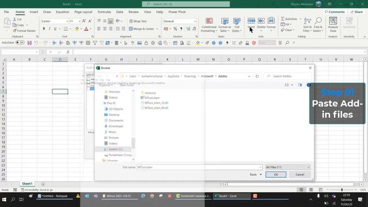The height and width of the screenshot is (207, 368).
Task: Click the Insert cells icon
Action: pyautogui.click(x=251, y=21)
